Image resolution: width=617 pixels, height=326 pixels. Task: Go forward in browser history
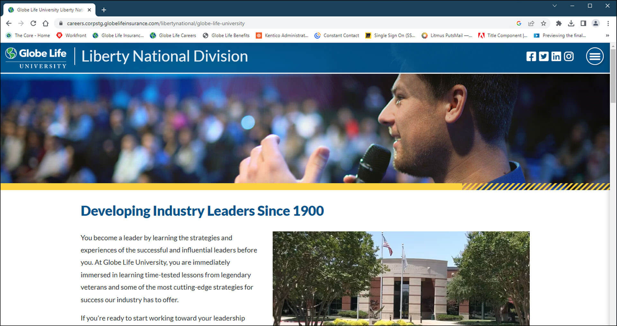(x=21, y=23)
